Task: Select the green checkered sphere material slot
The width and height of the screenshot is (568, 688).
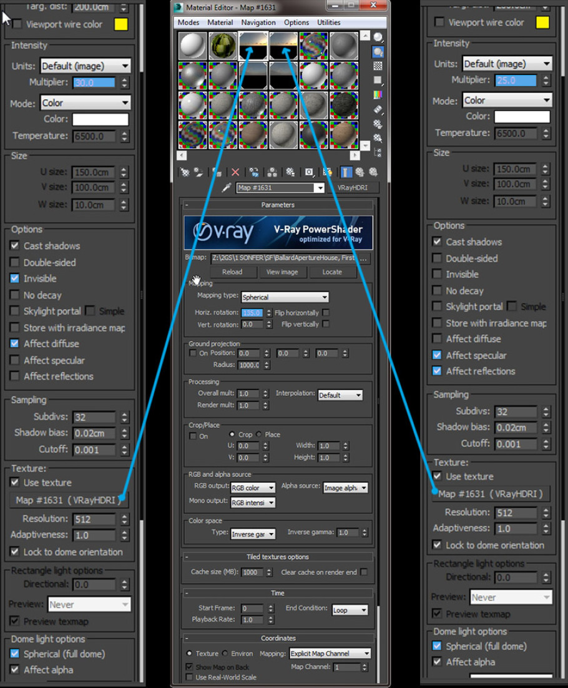Action: (223, 46)
